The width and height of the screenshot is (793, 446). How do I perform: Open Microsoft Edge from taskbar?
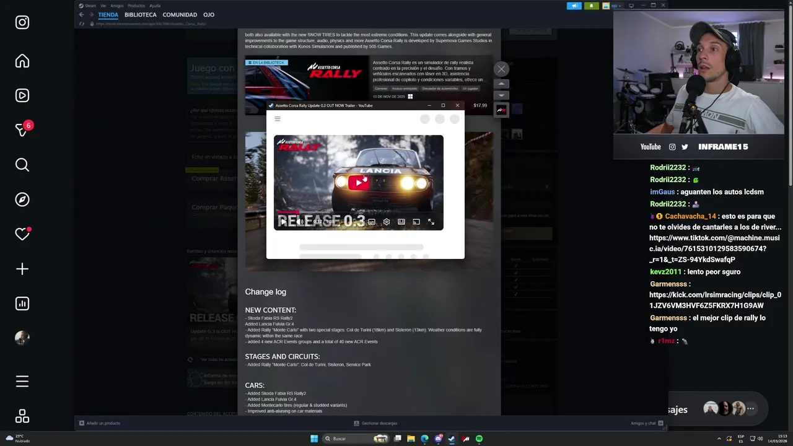(x=424, y=439)
